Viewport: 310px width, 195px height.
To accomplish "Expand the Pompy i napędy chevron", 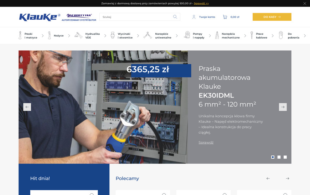I will click(x=210, y=36).
